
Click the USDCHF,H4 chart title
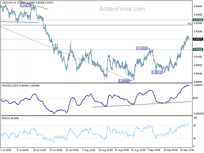click(9, 3)
